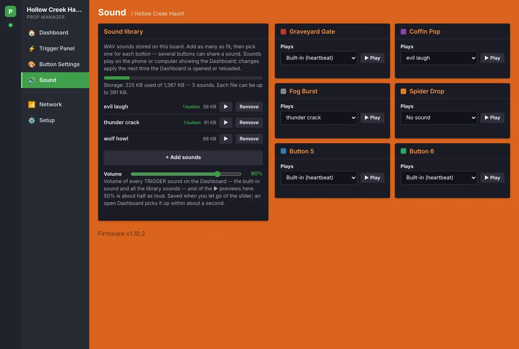Remove the evil laugh sound
Image resolution: width=519 pixels, height=349 pixels.
tap(249, 107)
